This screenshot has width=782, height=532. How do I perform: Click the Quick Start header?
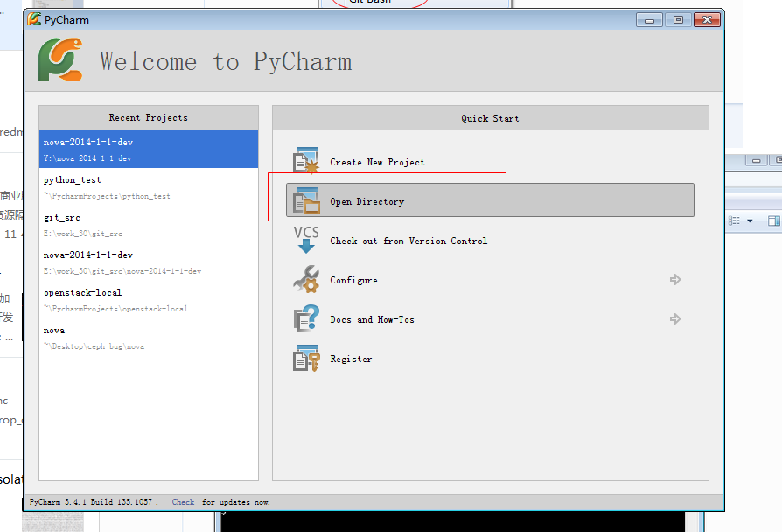click(x=490, y=118)
